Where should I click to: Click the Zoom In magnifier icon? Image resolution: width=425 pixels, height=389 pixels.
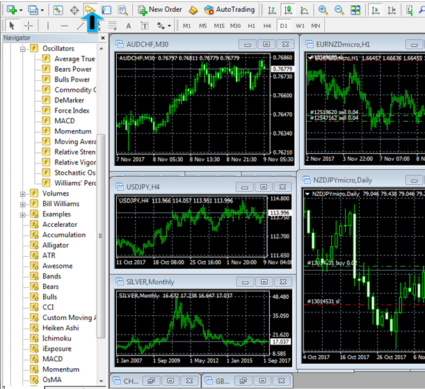(x=323, y=10)
